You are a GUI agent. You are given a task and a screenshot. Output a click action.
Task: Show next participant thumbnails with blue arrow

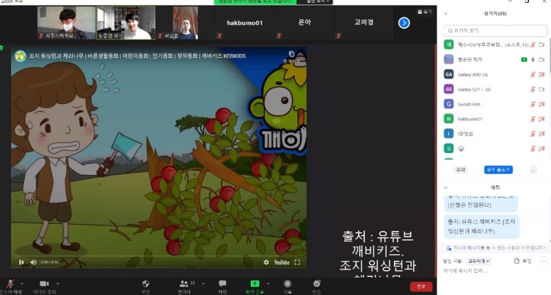404,23
